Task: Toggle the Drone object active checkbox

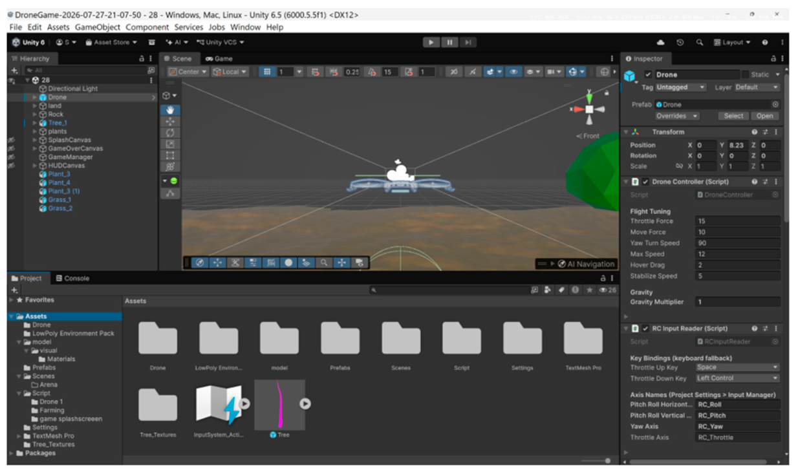Action: (x=649, y=75)
